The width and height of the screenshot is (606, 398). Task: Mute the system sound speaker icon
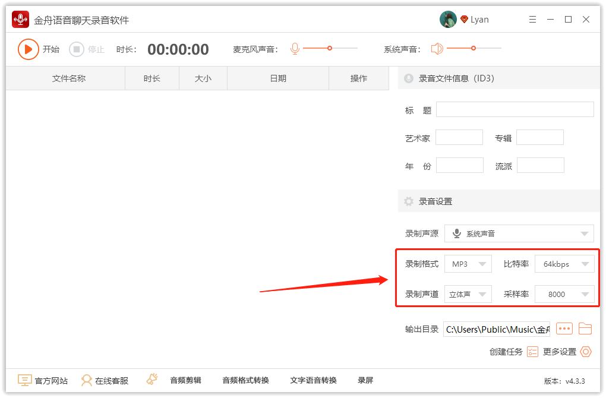437,49
